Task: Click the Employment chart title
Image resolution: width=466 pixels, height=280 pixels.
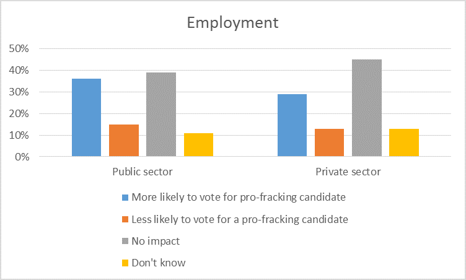Action: click(233, 23)
